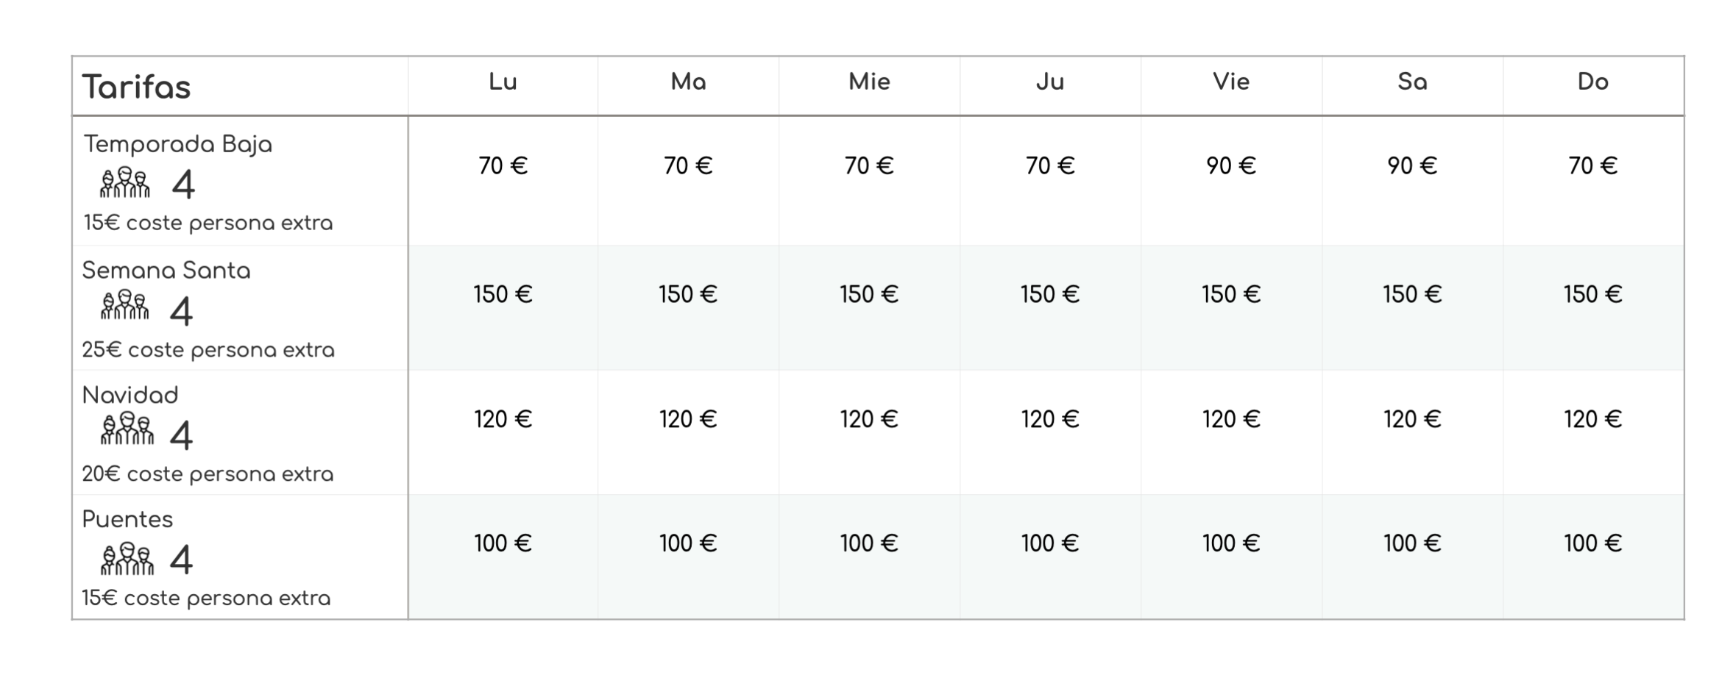
Task: Click the 25€ coste persona extra note
Action: point(208,351)
